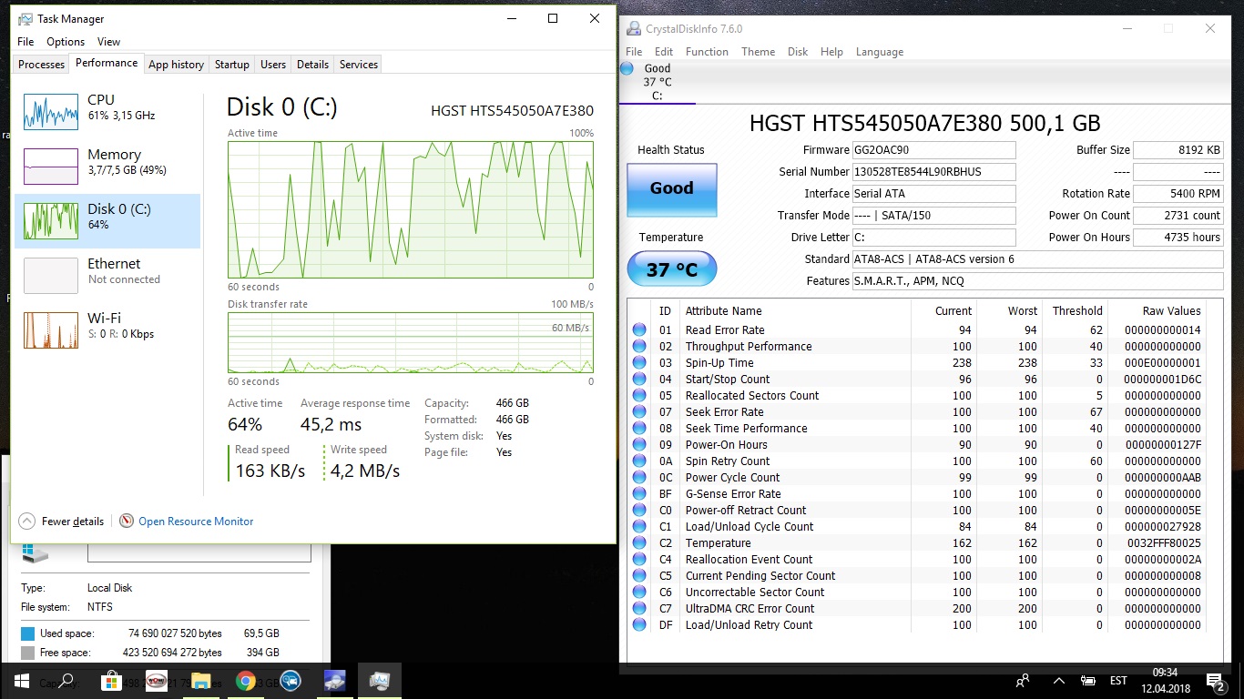This screenshot has width=1244, height=699.
Task: Click the Task Manager title bar icon
Action: [x=25, y=18]
